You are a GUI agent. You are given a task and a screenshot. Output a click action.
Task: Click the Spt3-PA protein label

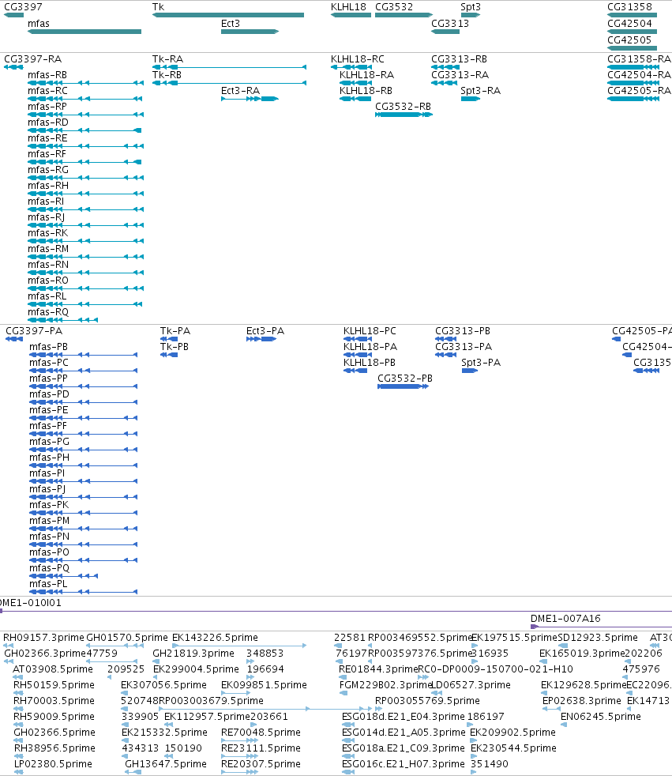(x=481, y=362)
